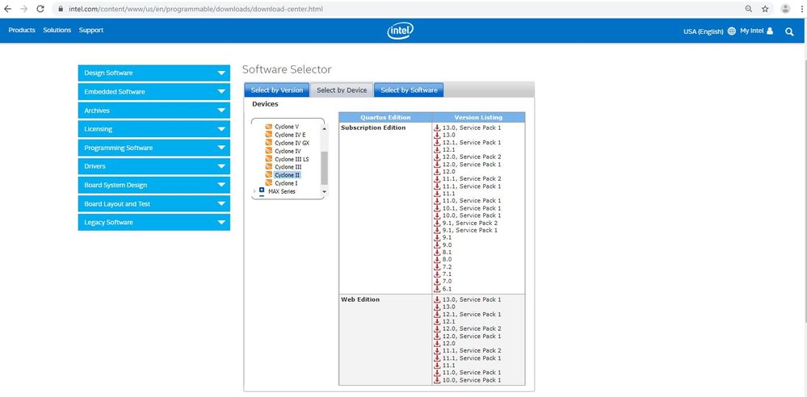Click the Cyclone I device icon
This screenshot has height=397, width=807.
coord(268,183)
